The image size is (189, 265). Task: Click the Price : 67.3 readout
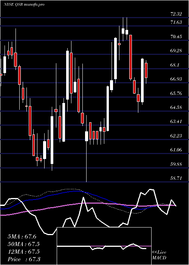24,259
